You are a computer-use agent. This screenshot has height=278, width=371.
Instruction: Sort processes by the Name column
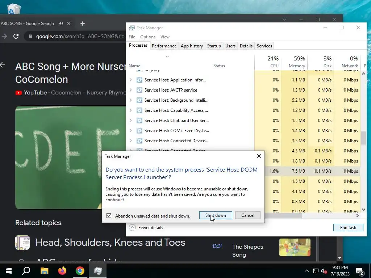[168, 62]
